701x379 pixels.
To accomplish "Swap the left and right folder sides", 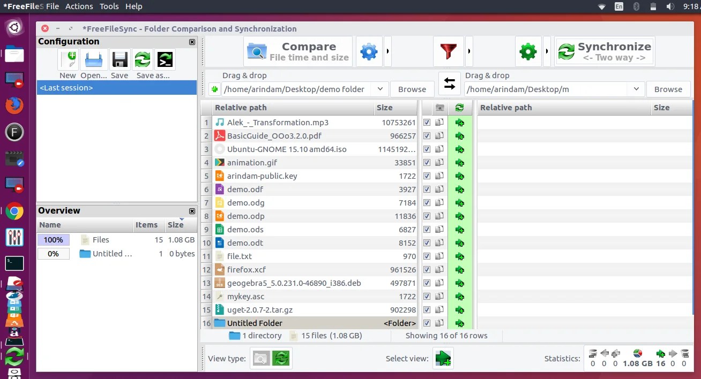I will click(x=449, y=84).
